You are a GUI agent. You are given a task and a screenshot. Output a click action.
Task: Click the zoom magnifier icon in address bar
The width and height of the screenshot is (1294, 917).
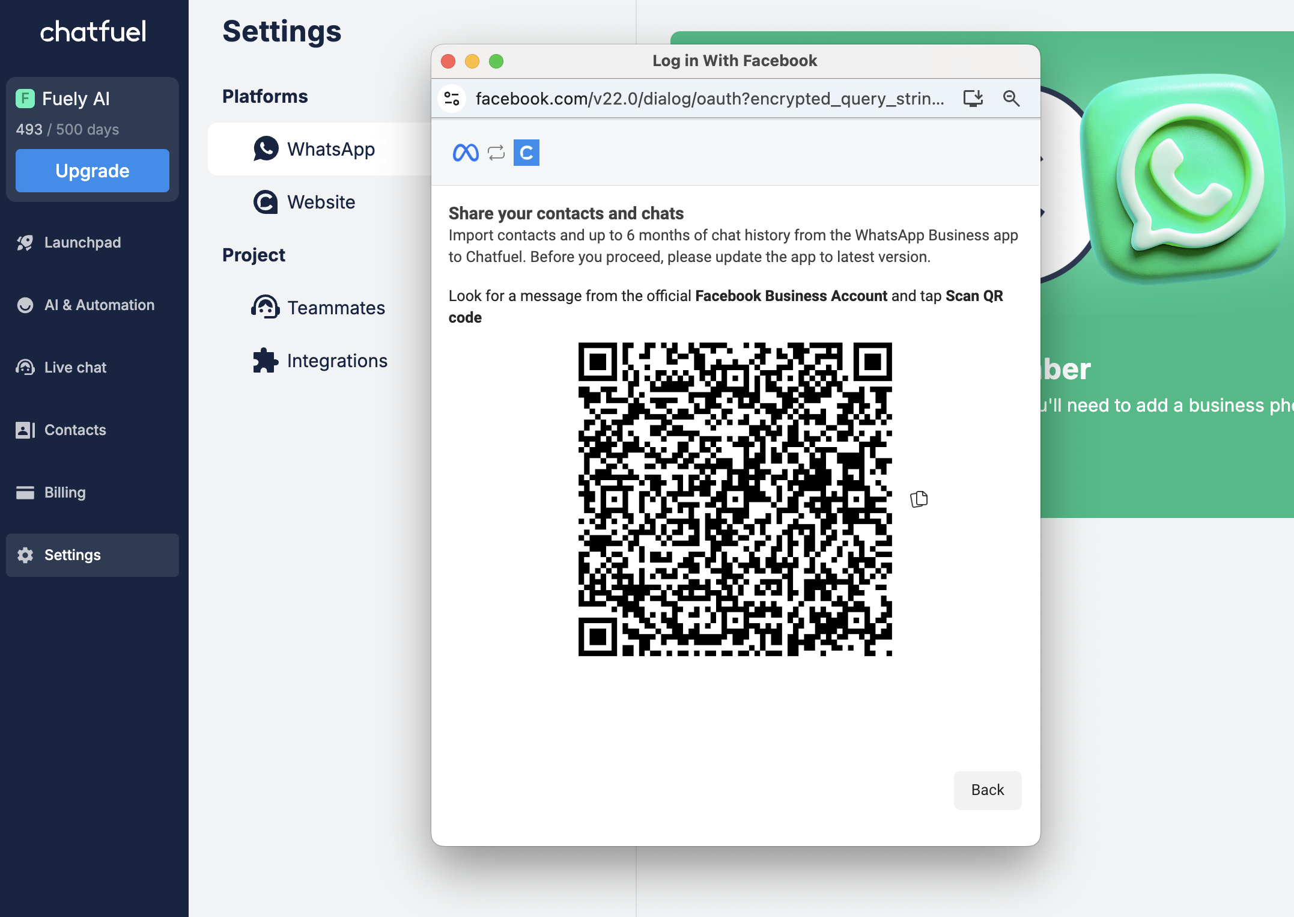[1011, 99]
